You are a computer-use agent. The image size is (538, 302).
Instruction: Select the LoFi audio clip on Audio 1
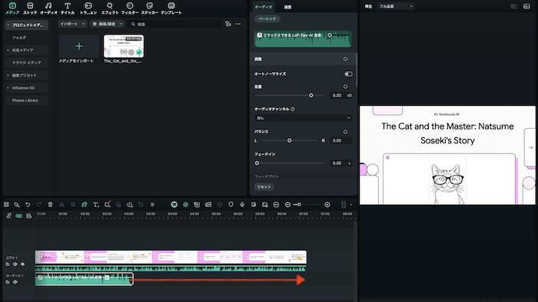click(x=84, y=279)
